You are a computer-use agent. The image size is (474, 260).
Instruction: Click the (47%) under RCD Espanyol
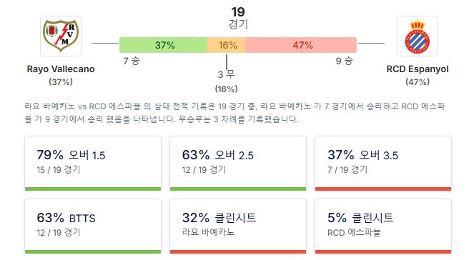tap(418, 82)
